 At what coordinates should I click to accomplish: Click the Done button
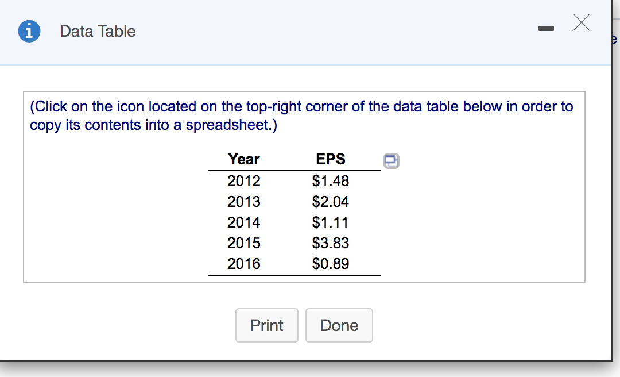pos(339,325)
